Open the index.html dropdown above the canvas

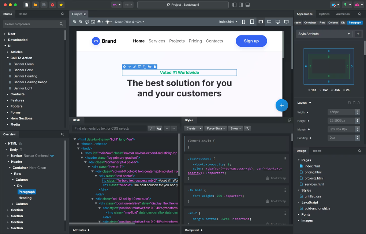click(228, 22)
